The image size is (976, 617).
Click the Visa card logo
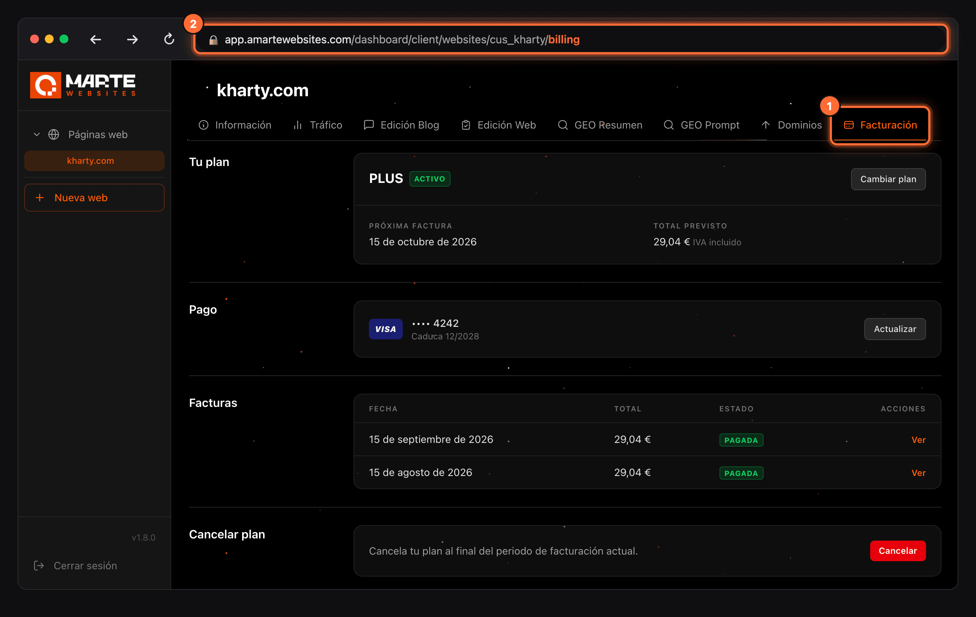click(385, 329)
